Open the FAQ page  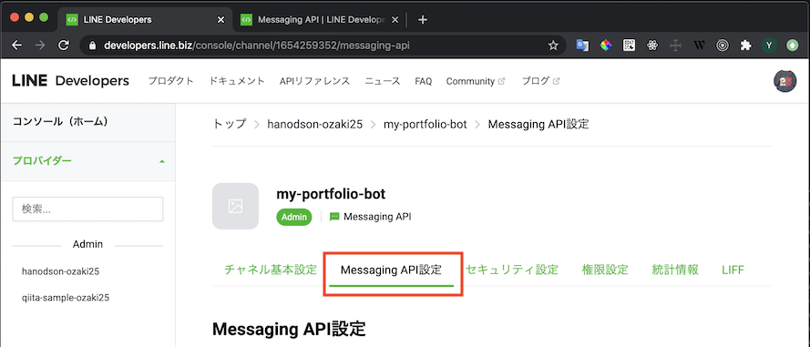423,81
